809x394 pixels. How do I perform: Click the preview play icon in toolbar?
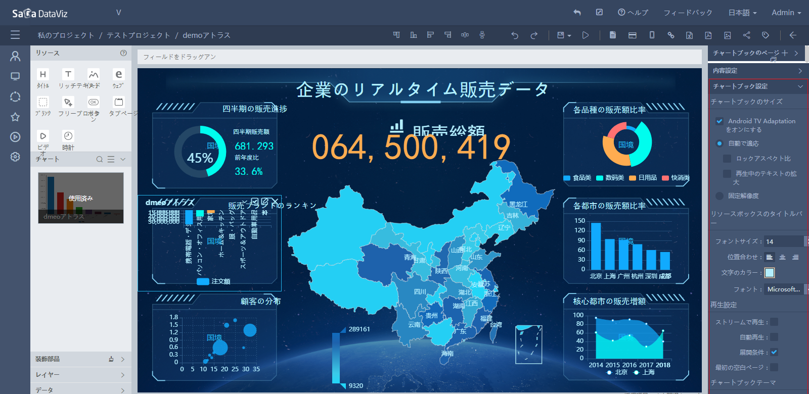[x=586, y=35]
